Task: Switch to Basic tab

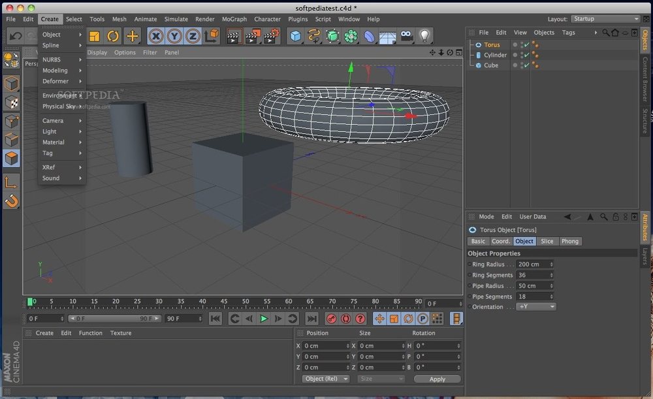Action: 478,241
